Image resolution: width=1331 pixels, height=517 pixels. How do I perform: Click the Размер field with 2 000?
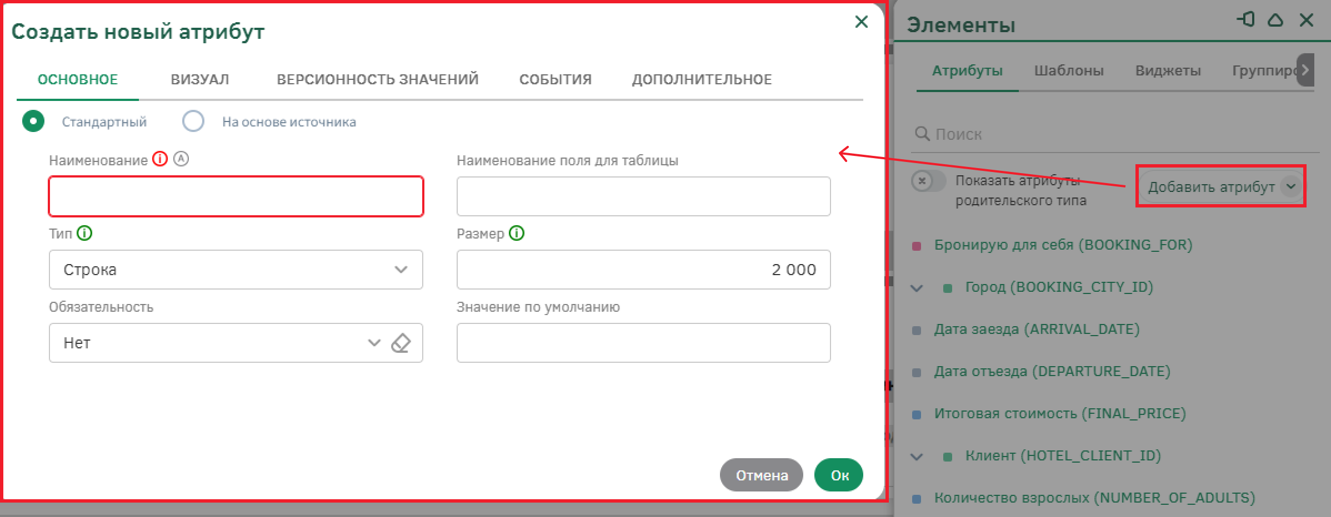pyautogui.click(x=643, y=270)
